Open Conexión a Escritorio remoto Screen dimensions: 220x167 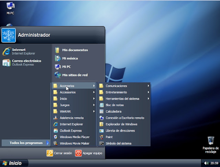(124, 118)
